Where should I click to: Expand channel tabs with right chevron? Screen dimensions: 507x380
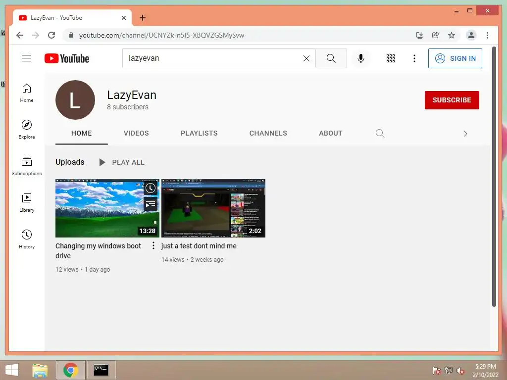coord(465,134)
